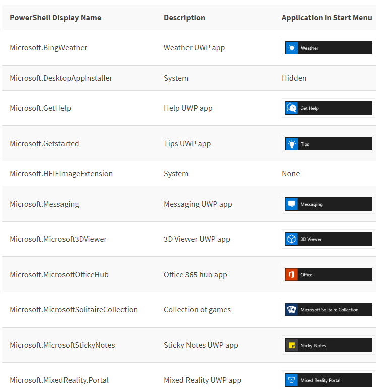Click the 'Help UWP app' description

[188, 108]
